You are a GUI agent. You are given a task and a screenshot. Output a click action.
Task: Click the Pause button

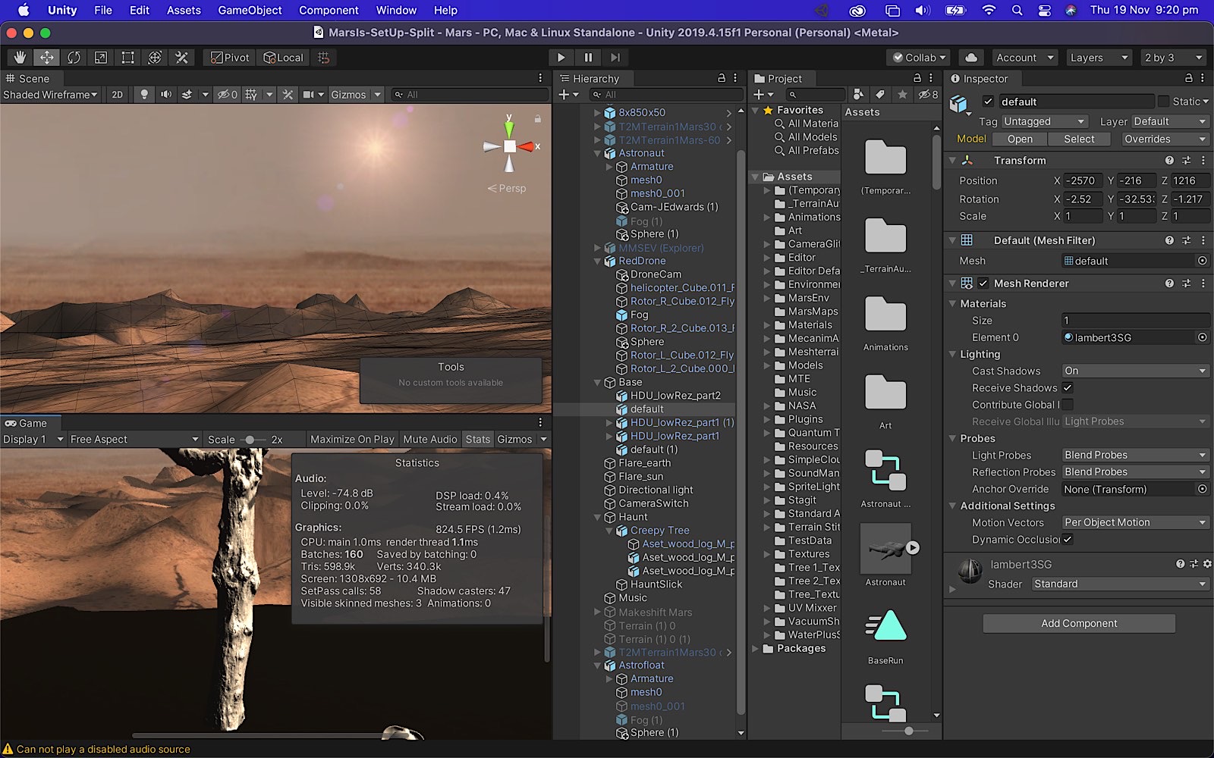(x=588, y=58)
